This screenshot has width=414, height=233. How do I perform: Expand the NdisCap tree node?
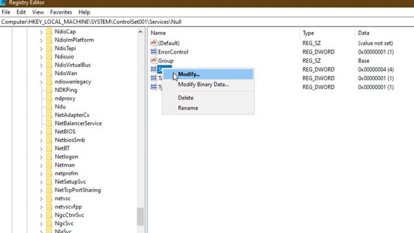[x=41, y=32]
